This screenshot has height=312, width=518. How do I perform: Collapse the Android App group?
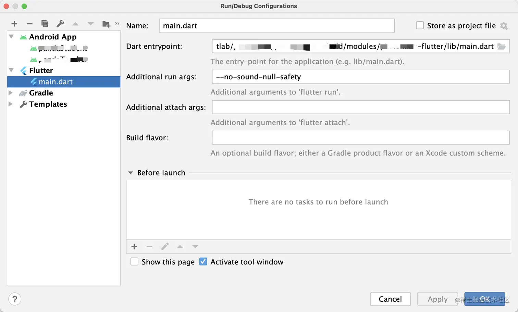(11, 37)
